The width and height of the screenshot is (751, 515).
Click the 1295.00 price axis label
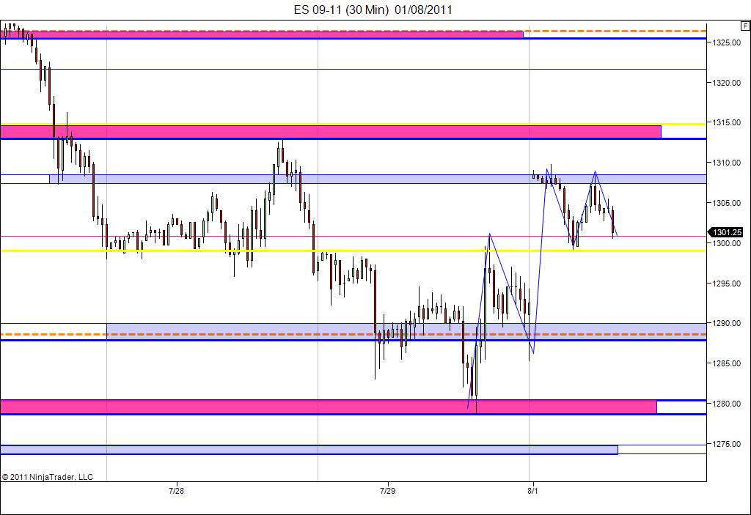(x=726, y=284)
